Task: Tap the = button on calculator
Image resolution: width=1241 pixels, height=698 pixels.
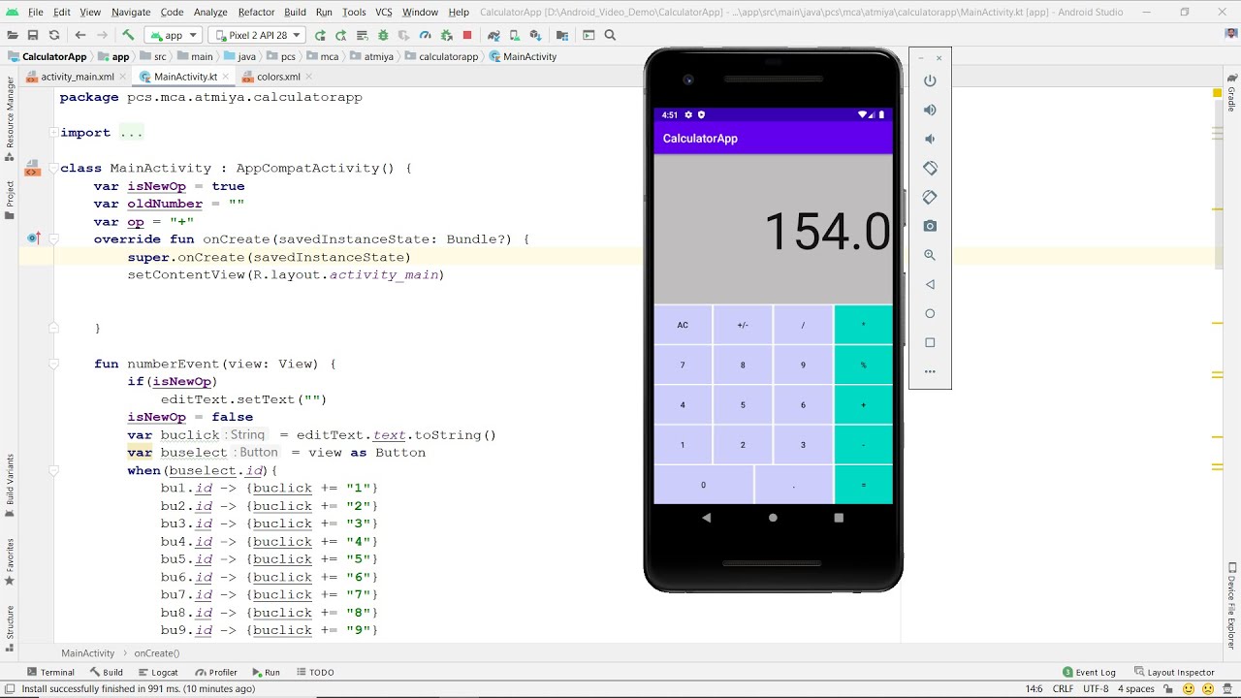Action: (x=863, y=485)
